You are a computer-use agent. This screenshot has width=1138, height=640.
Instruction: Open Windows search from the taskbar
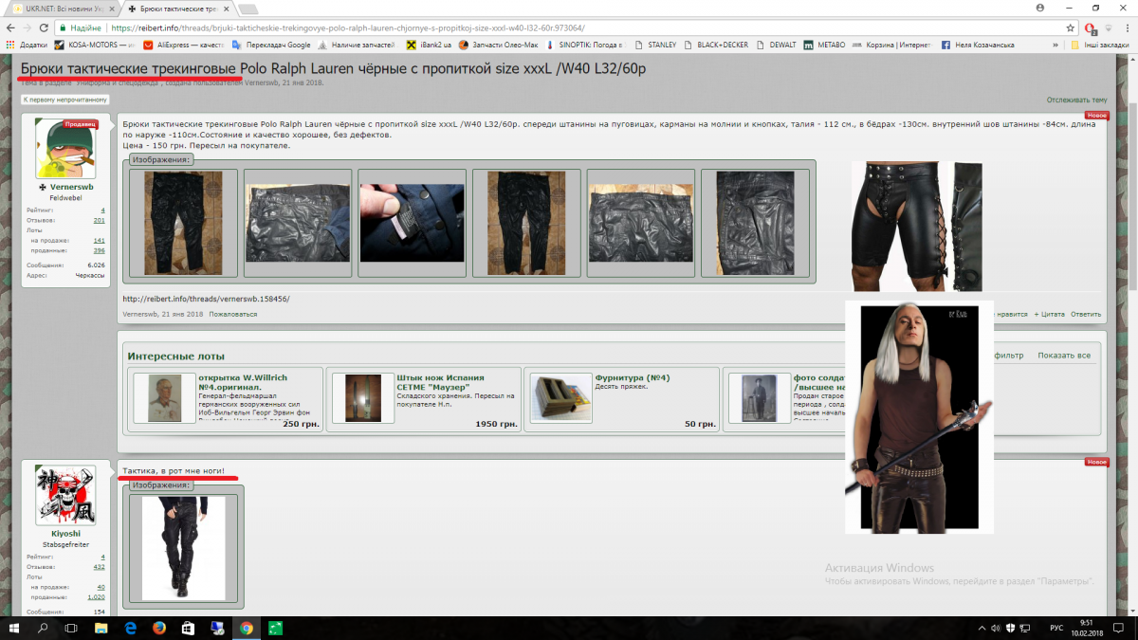(x=42, y=628)
